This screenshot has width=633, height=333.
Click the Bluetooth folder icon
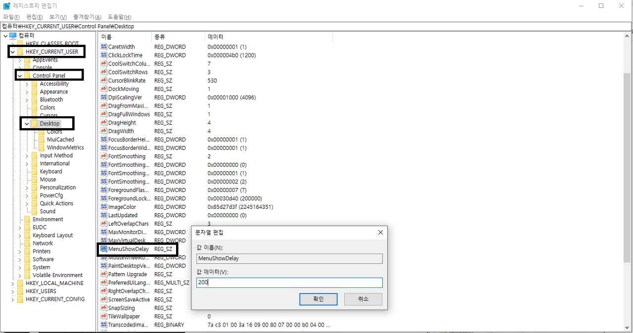34,99
